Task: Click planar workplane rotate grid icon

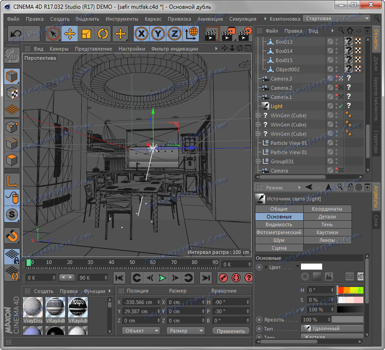Action: (x=12, y=273)
